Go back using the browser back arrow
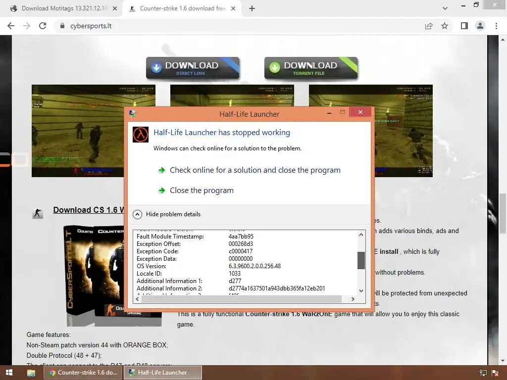507x380 pixels. pos(11,26)
